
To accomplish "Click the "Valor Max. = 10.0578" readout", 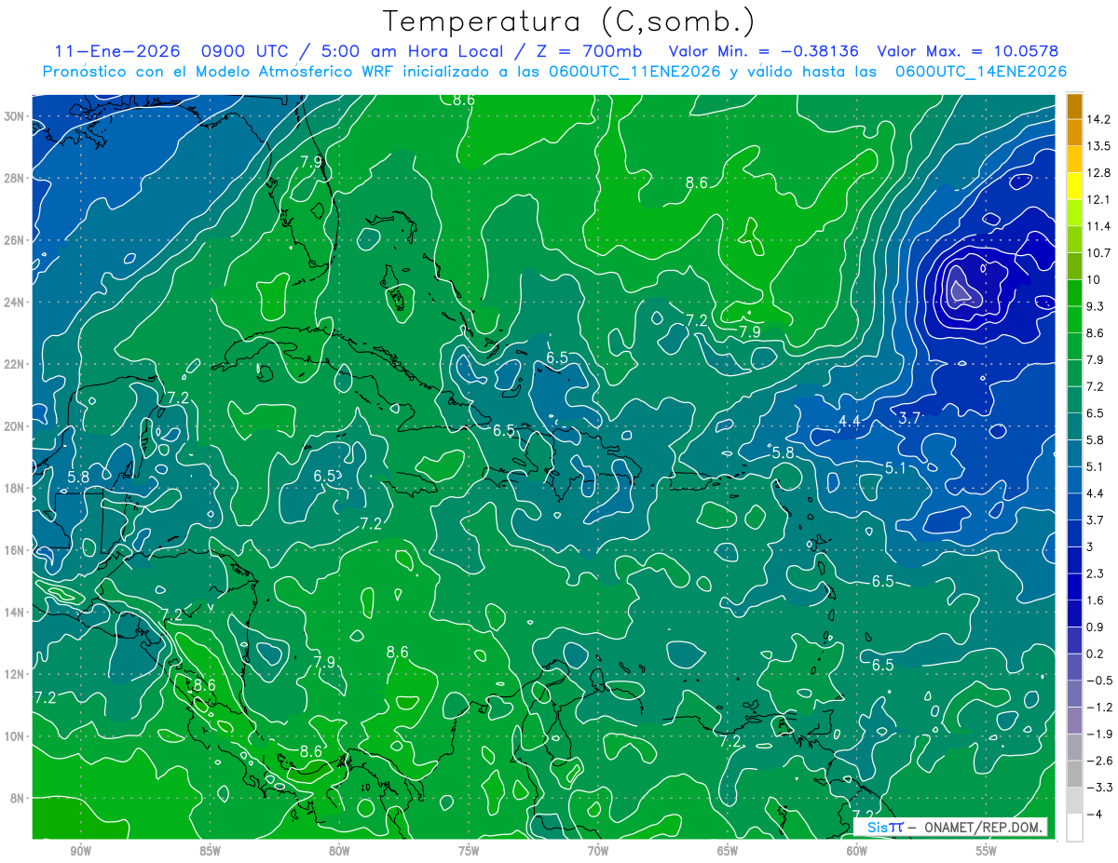I will tap(968, 51).
